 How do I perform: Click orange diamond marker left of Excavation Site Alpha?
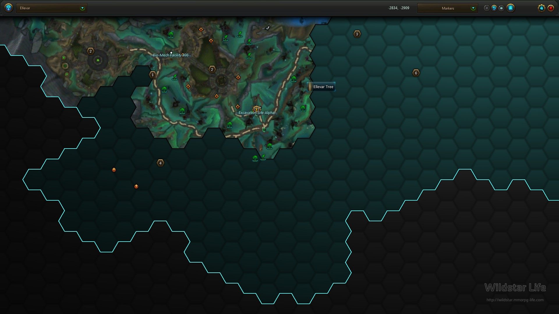238,107
